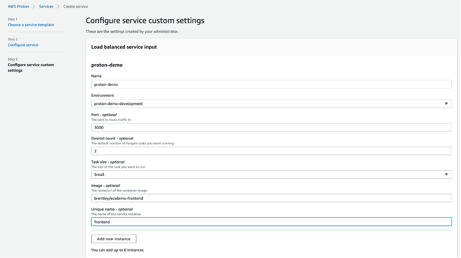
Task: Go to the Services breadcrumb link
Action: pos(46,7)
